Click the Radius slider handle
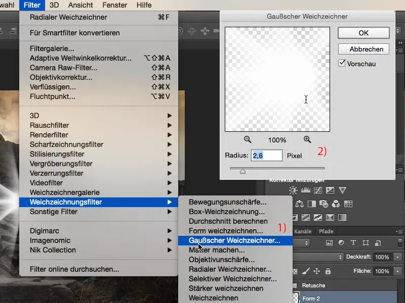Screen dimensions: 405x303 pos(242,171)
